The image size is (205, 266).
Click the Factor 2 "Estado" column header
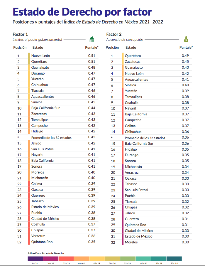tap(131, 47)
